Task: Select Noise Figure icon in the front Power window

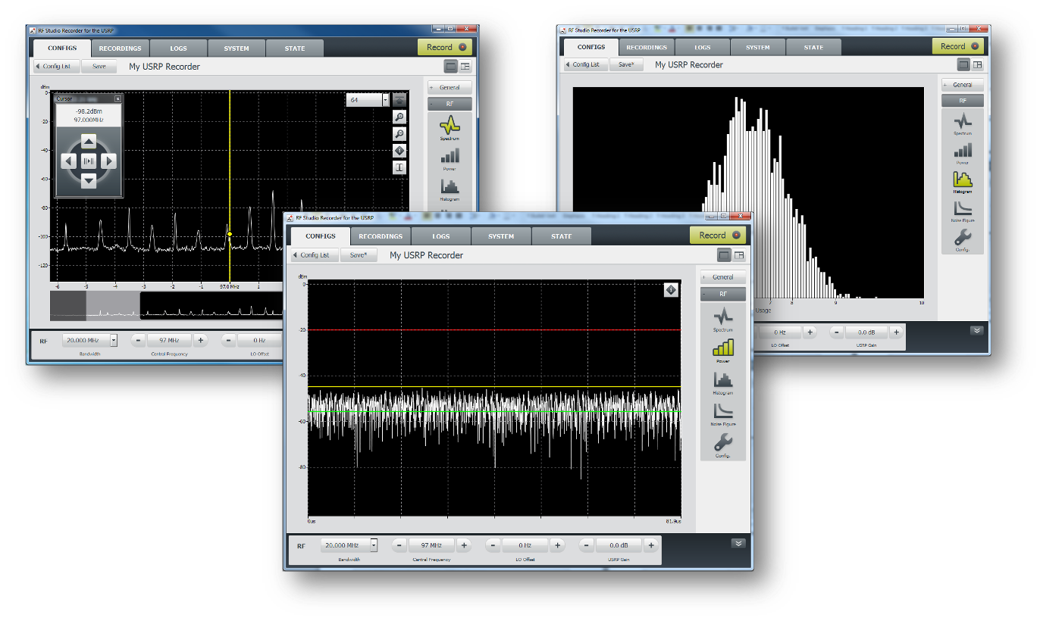Action: (x=723, y=412)
